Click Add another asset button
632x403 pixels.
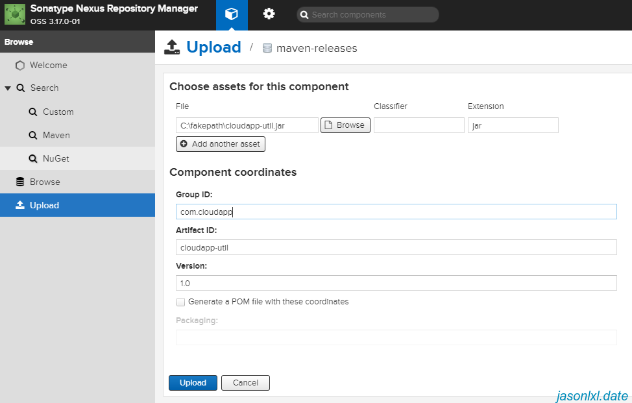pyautogui.click(x=221, y=144)
